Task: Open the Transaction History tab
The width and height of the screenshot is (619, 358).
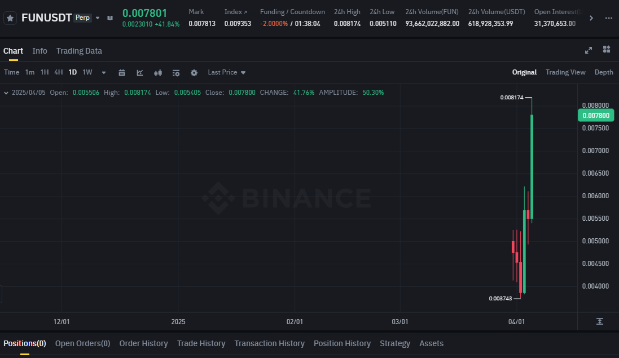Action: tap(269, 343)
